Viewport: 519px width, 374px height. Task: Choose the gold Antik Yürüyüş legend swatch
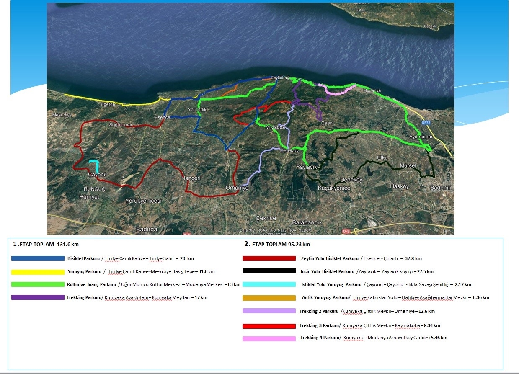[269, 298]
